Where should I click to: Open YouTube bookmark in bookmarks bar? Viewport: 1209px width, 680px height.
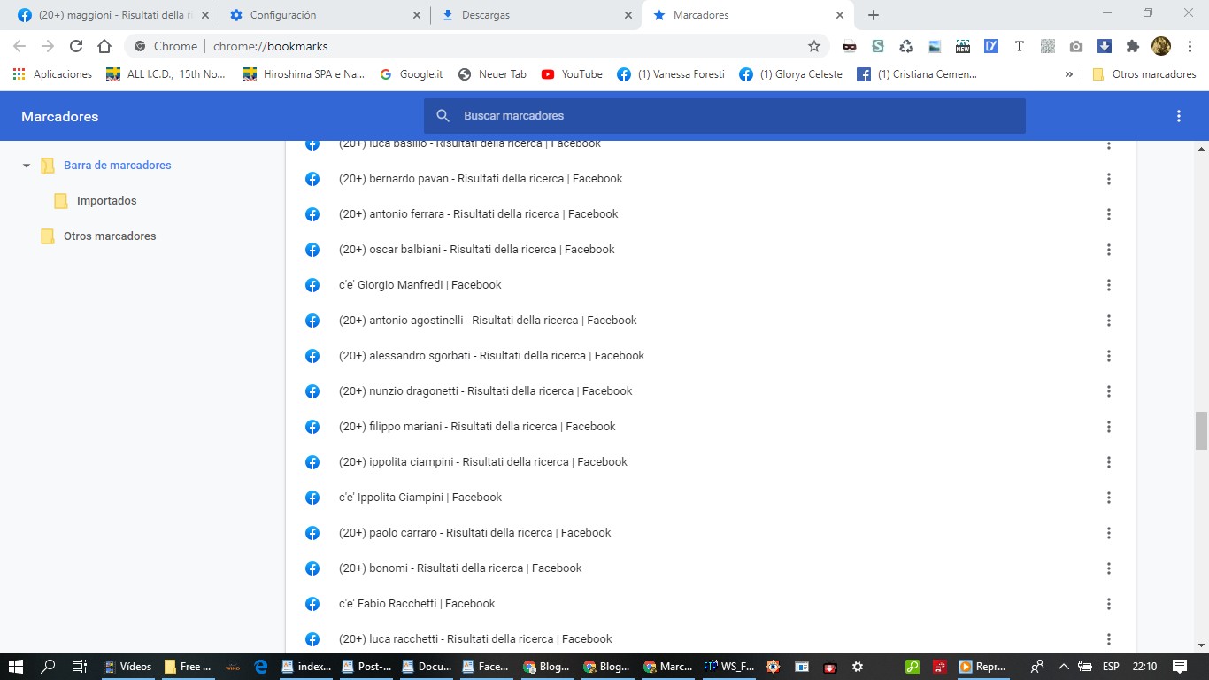[572, 74]
